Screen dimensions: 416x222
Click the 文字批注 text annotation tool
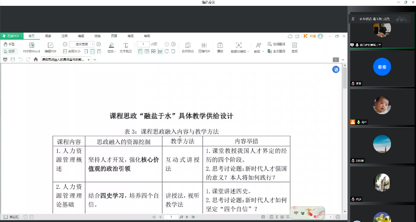126,47
